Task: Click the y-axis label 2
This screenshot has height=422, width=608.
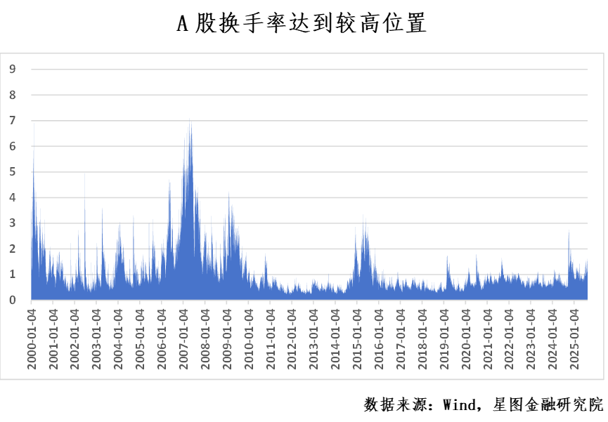Action: pos(13,249)
